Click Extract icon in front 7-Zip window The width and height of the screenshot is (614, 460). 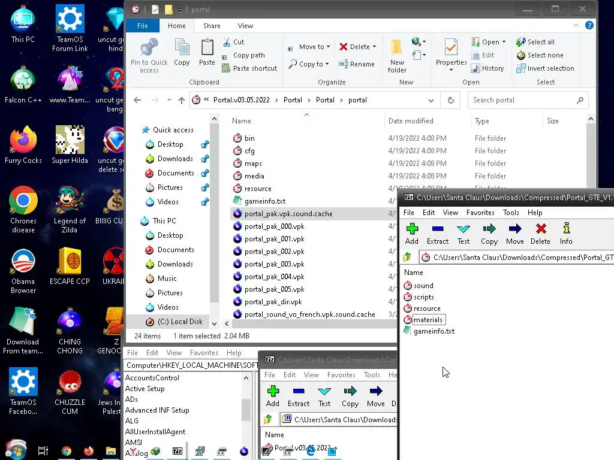point(437,229)
